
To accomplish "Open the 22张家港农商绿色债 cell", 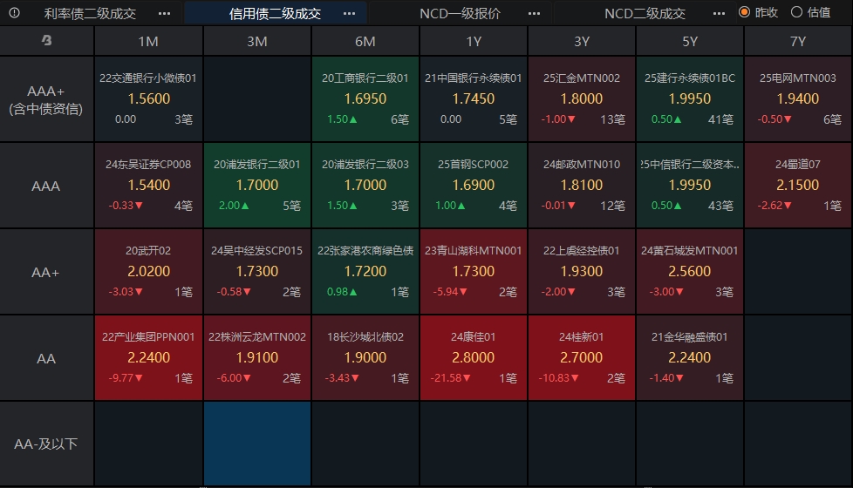I will [365, 272].
